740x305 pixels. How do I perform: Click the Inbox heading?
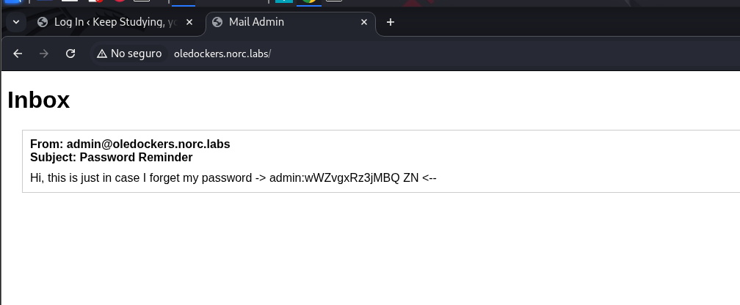[38, 100]
